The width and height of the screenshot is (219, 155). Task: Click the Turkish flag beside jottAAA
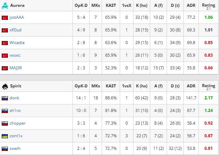pos(5,18)
